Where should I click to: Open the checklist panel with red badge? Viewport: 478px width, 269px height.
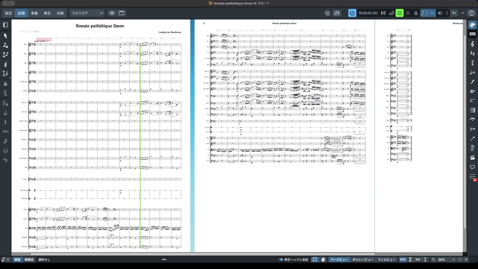[x=473, y=177]
